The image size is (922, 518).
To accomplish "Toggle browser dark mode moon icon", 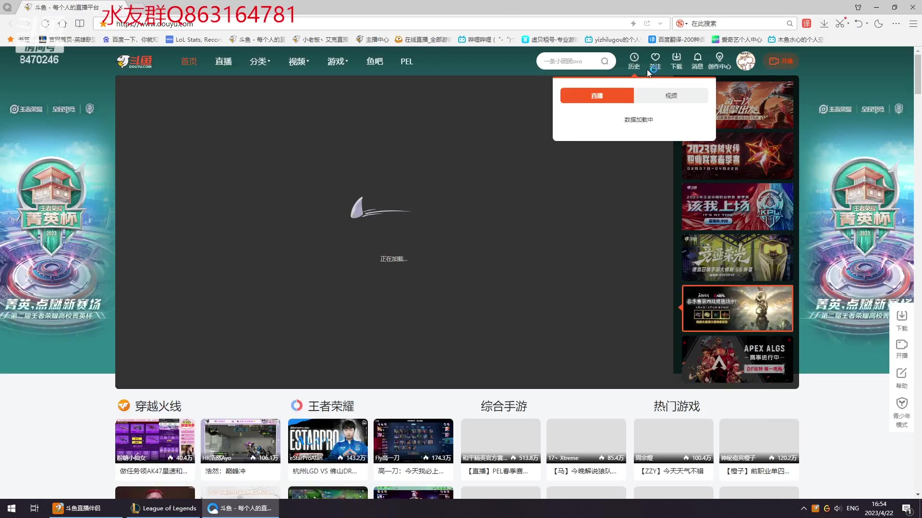I will (878, 23).
